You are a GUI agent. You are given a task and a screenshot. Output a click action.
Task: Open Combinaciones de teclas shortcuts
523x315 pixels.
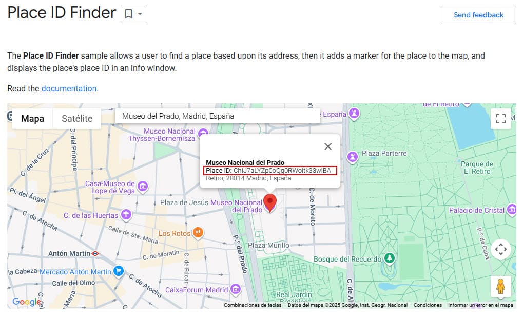[x=253, y=305]
